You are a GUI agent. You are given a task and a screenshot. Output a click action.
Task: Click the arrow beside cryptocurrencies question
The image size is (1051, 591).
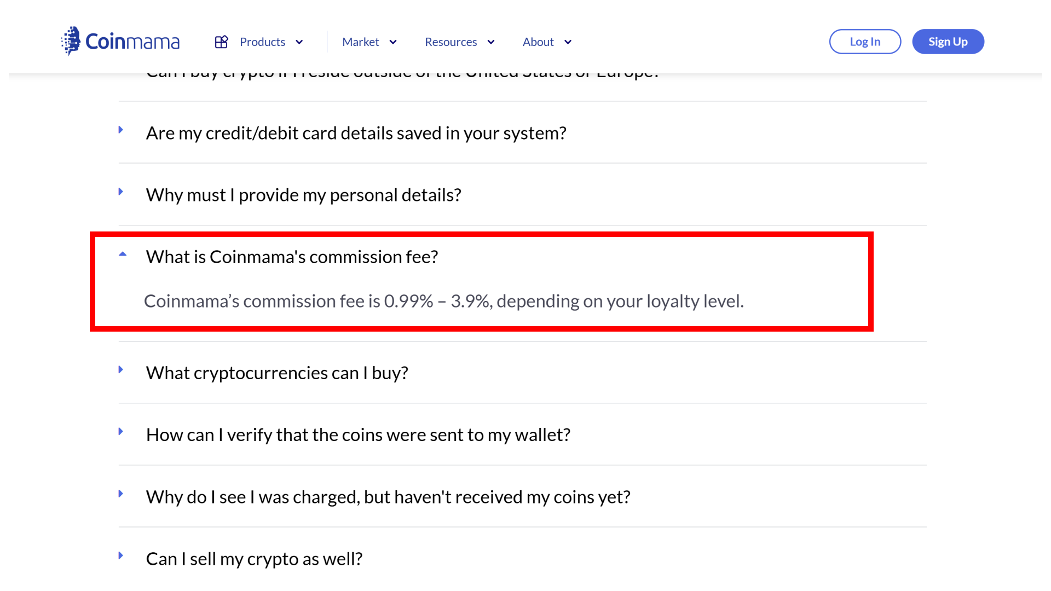[120, 369]
